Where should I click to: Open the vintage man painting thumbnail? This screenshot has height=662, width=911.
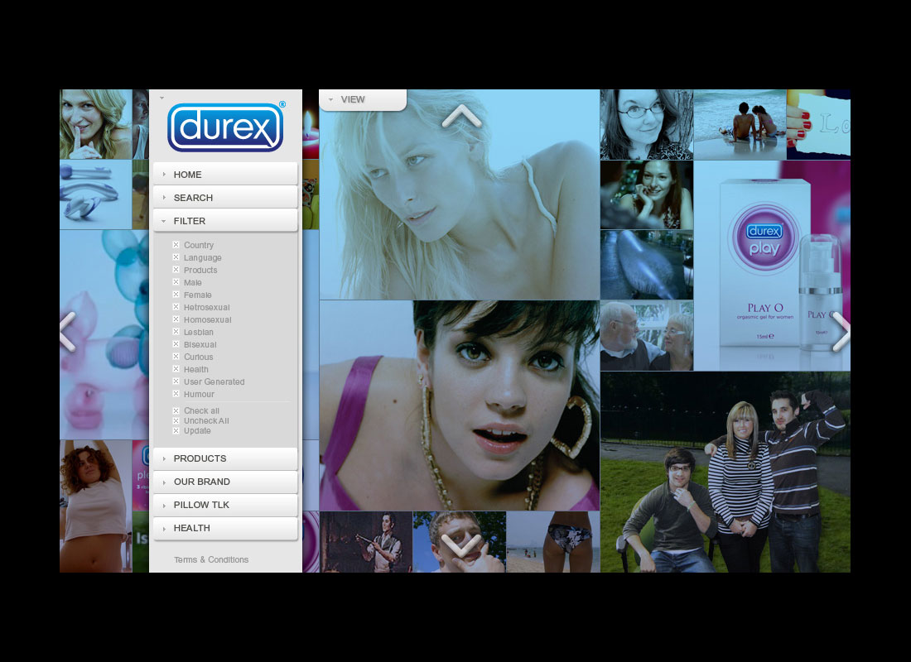pyautogui.click(x=366, y=542)
